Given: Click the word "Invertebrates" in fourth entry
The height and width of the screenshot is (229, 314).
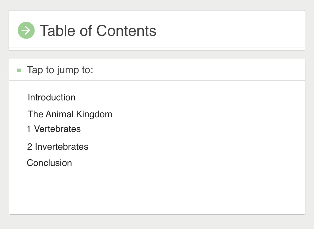Looking at the screenshot, I should pos(62,147).
